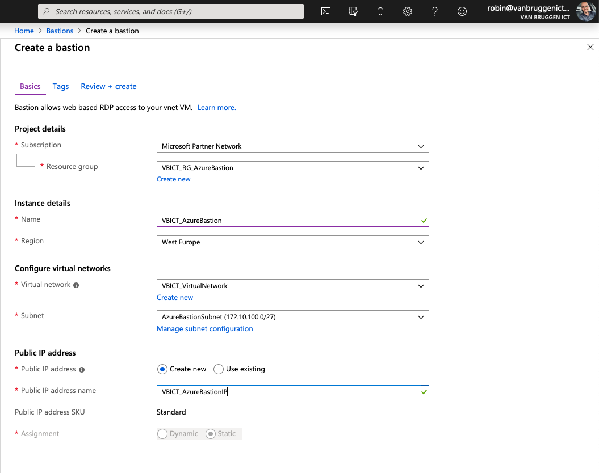Switch to the Review + create tab

[x=108, y=86]
